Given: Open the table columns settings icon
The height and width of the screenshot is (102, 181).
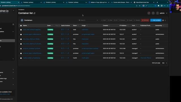Looking at the screenshot, I should tap(163, 20).
